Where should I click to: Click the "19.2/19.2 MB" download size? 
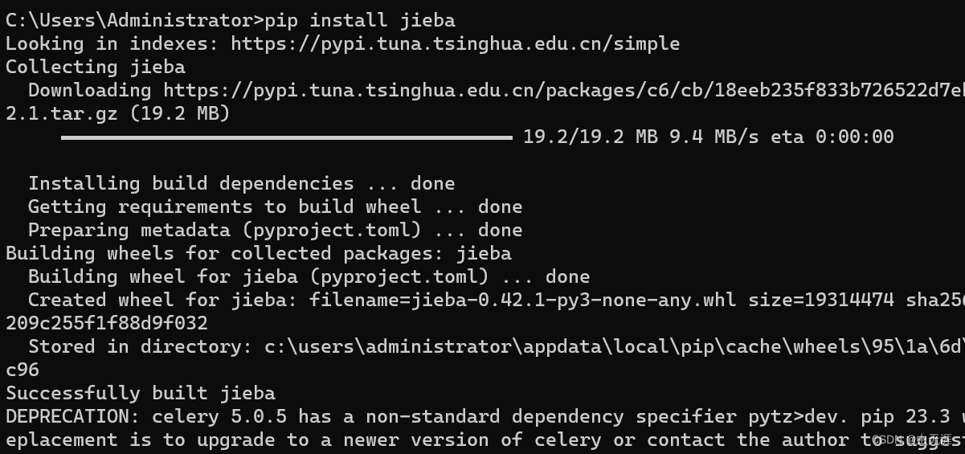[x=590, y=137]
